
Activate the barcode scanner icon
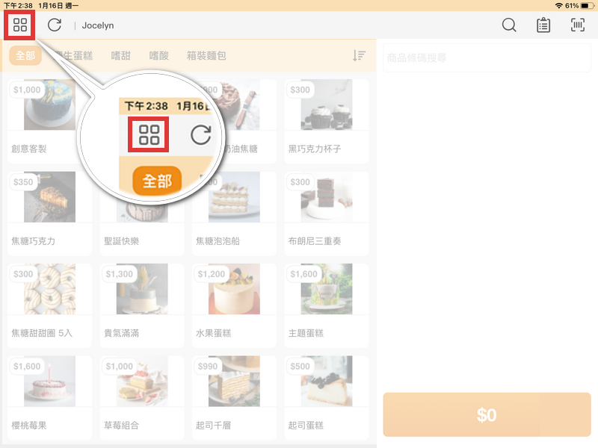click(576, 25)
